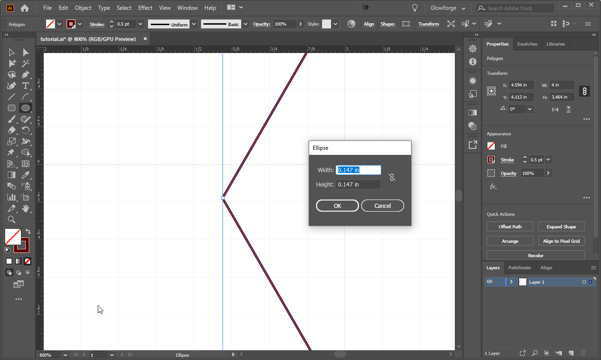601x360 pixels.
Task: Select the Eraser tool
Action: [x=12, y=130]
